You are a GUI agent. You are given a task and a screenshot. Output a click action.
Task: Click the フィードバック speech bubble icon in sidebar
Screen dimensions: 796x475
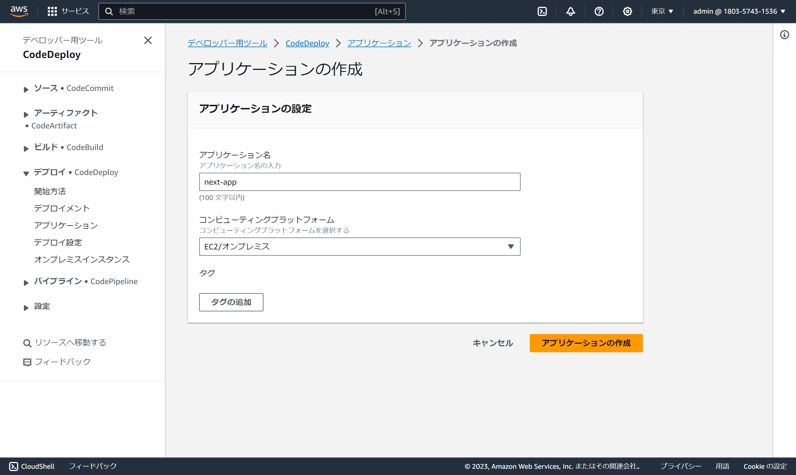pos(27,362)
